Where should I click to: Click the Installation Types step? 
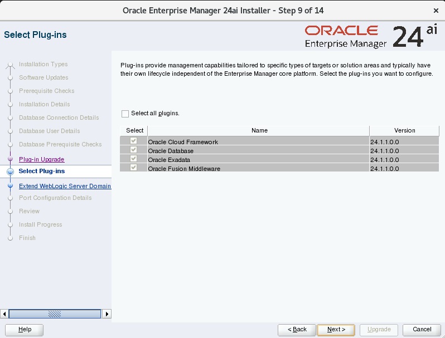pos(43,64)
